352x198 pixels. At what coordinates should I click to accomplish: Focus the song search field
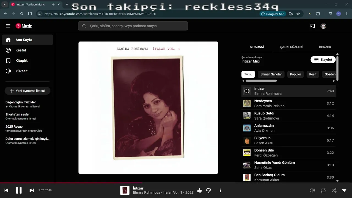[x=133, y=26]
